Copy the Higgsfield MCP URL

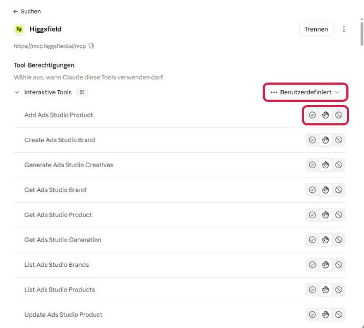click(x=92, y=46)
